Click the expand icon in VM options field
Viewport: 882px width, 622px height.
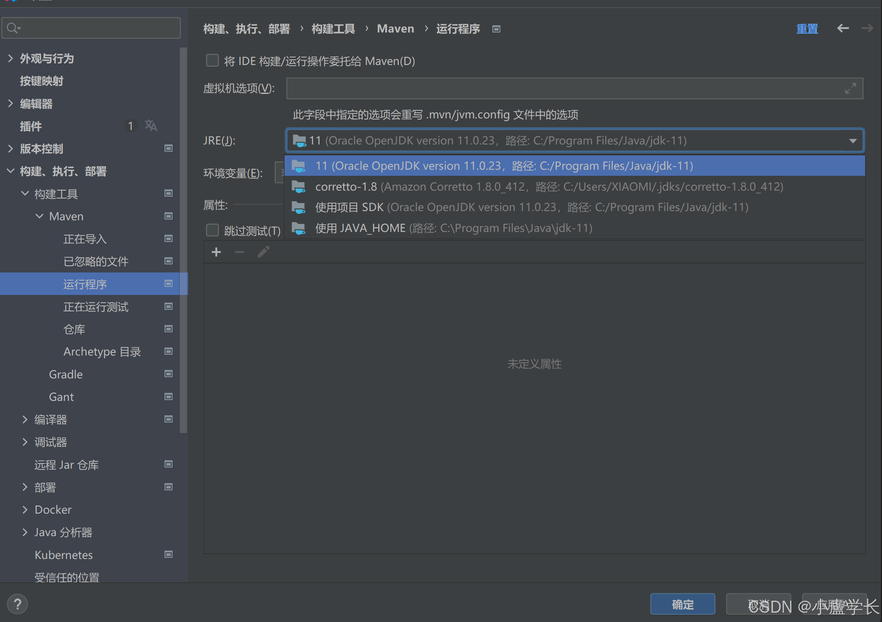[850, 88]
